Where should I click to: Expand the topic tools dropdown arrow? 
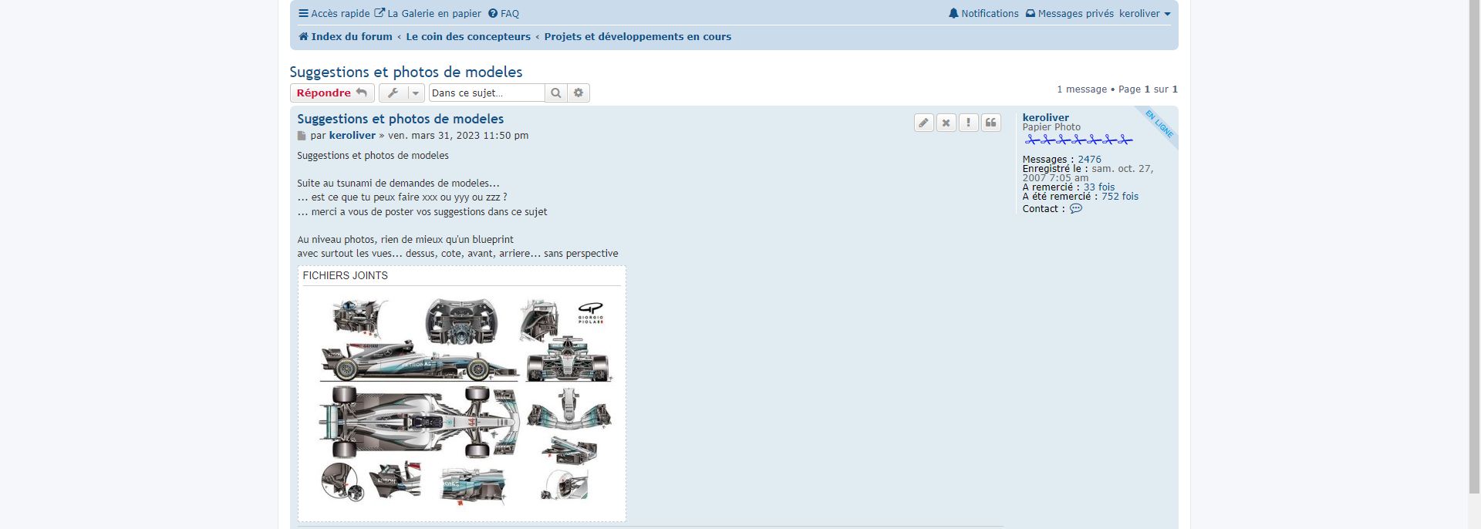[x=415, y=93]
